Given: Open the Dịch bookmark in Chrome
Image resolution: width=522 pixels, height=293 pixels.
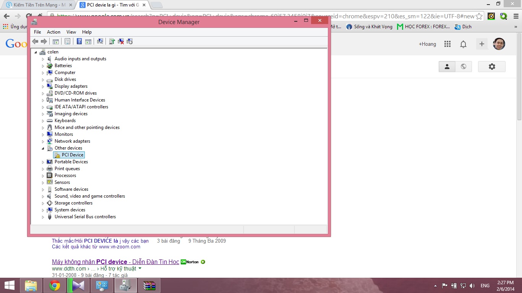Looking at the screenshot, I should click(463, 27).
